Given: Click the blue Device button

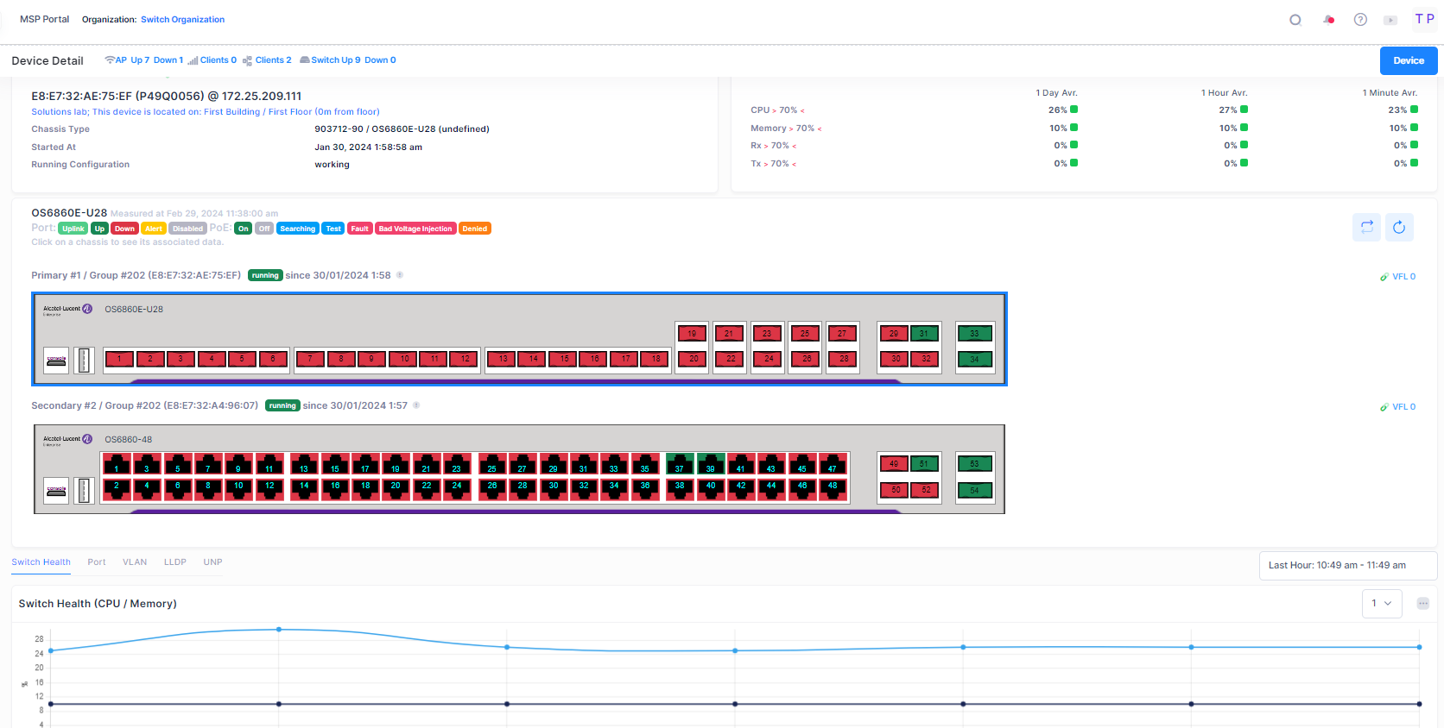Looking at the screenshot, I should [1409, 60].
